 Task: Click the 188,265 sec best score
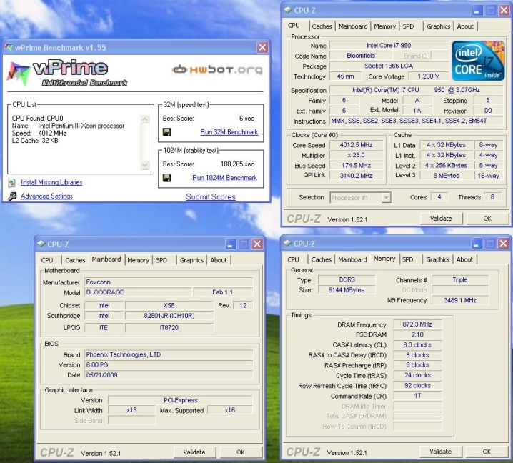(x=237, y=164)
